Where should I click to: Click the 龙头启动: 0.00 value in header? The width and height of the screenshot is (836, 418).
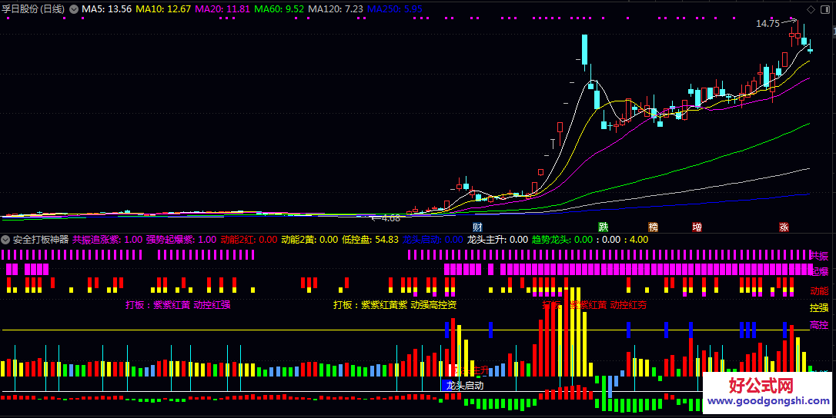(433, 240)
